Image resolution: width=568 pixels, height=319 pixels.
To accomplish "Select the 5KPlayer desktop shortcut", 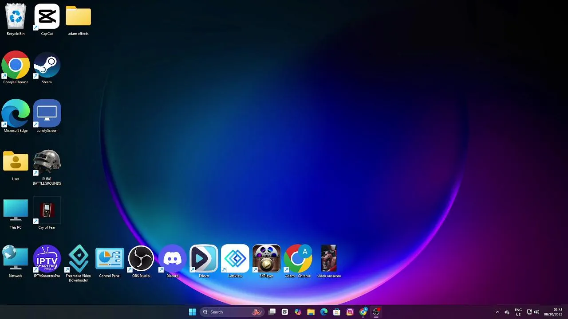I will click(x=266, y=261).
